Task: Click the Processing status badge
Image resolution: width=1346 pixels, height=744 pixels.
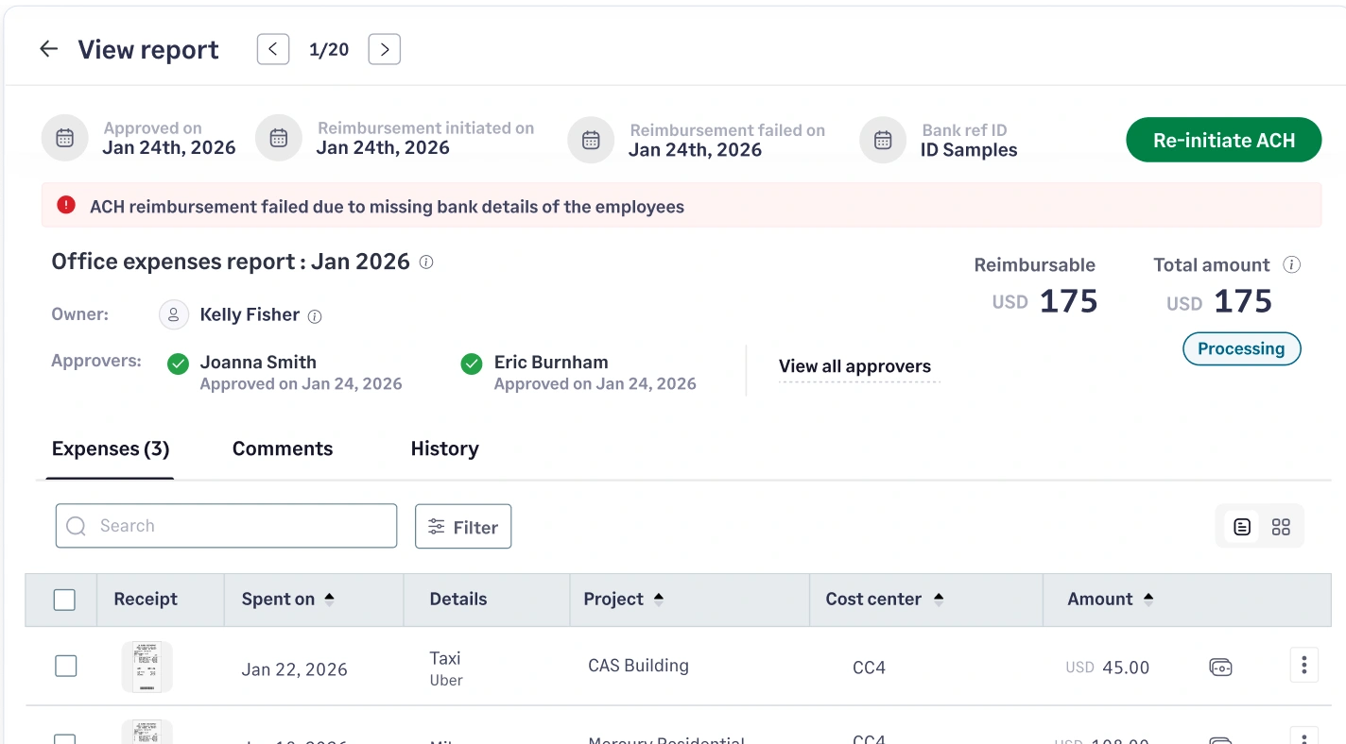Action: coord(1241,348)
